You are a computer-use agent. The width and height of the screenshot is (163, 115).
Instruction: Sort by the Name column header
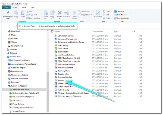57,31
